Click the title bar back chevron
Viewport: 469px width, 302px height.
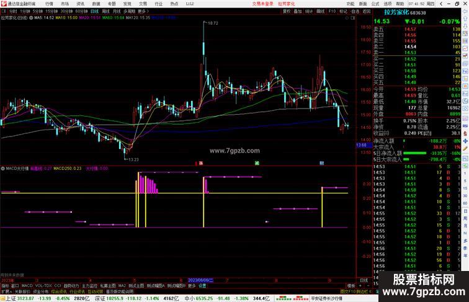pos(442,4)
